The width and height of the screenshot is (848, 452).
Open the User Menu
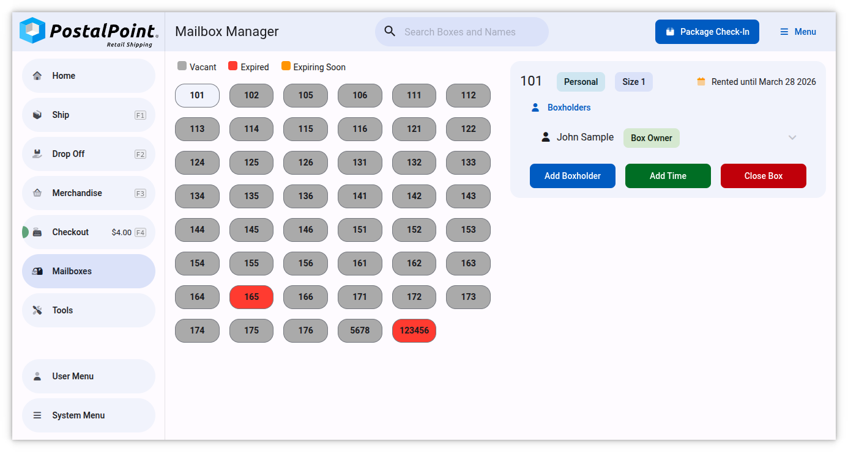(x=88, y=376)
